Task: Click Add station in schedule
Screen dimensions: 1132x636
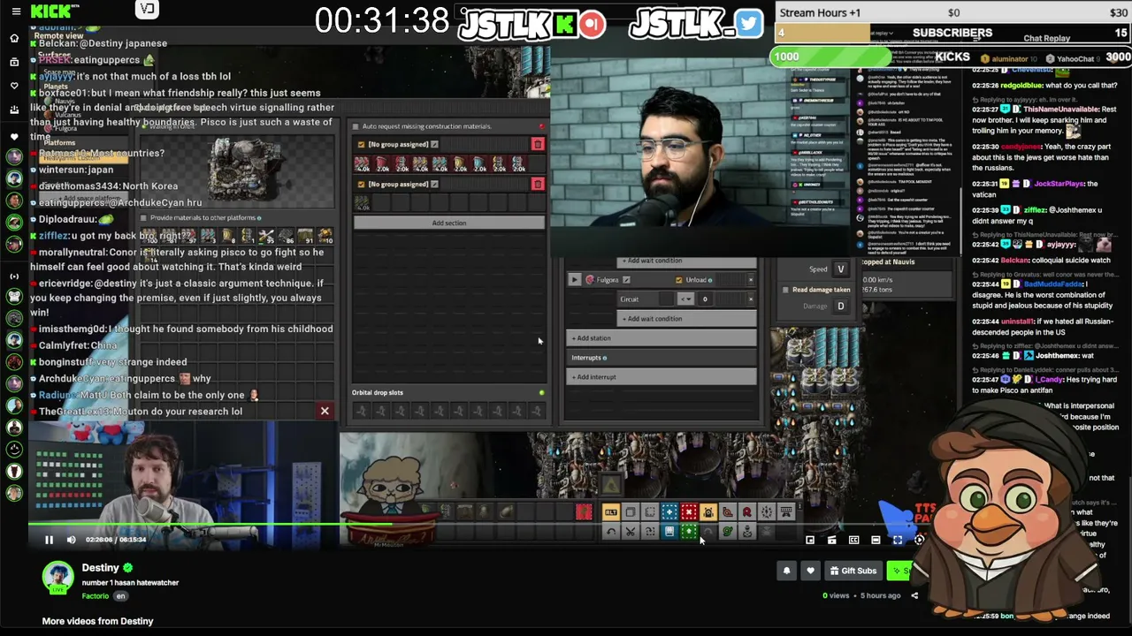Action: tap(662, 338)
